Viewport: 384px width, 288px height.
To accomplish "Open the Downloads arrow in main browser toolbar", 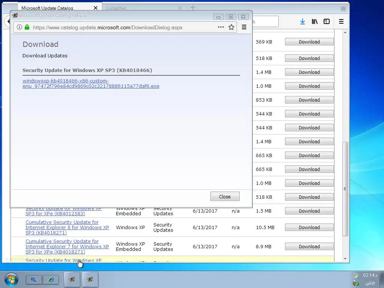I will click(303, 21).
